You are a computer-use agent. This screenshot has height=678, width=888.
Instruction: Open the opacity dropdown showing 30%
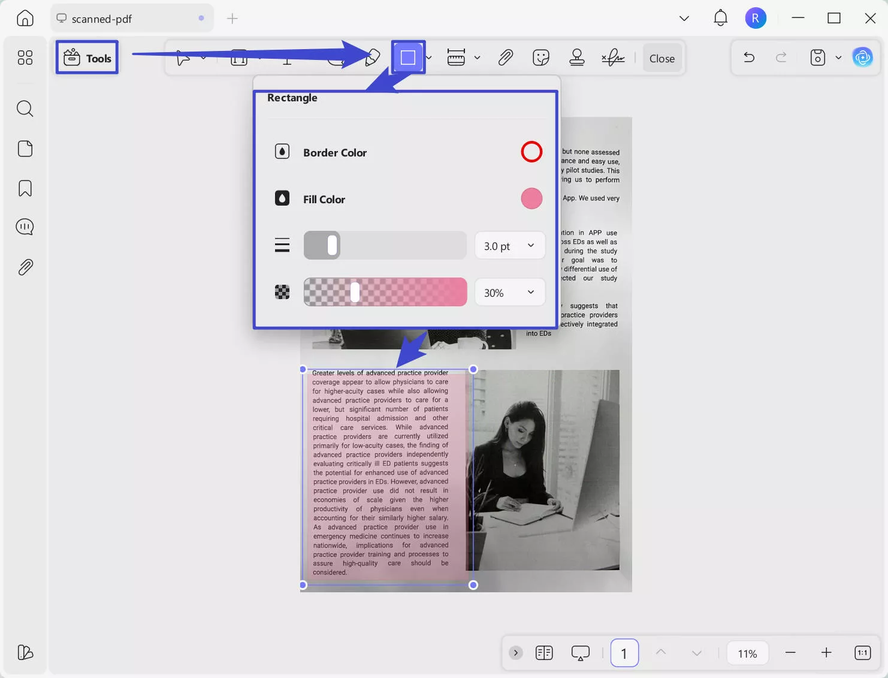pos(509,292)
